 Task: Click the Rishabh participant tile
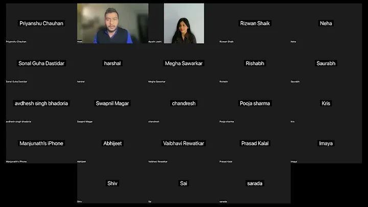(255, 63)
